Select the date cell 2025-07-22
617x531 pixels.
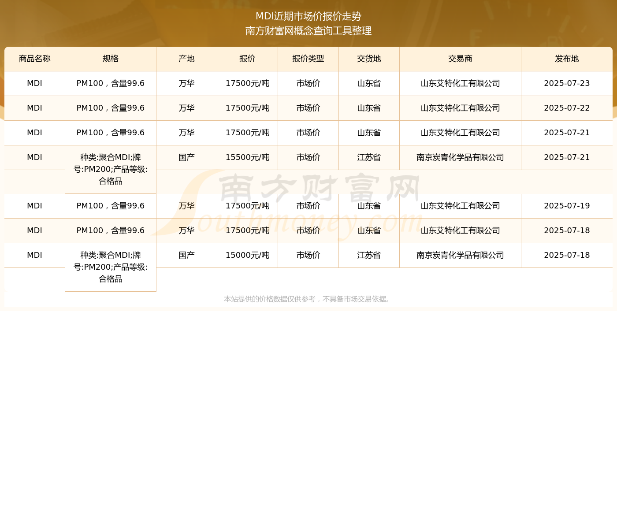pyautogui.click(x=567, y=108)
